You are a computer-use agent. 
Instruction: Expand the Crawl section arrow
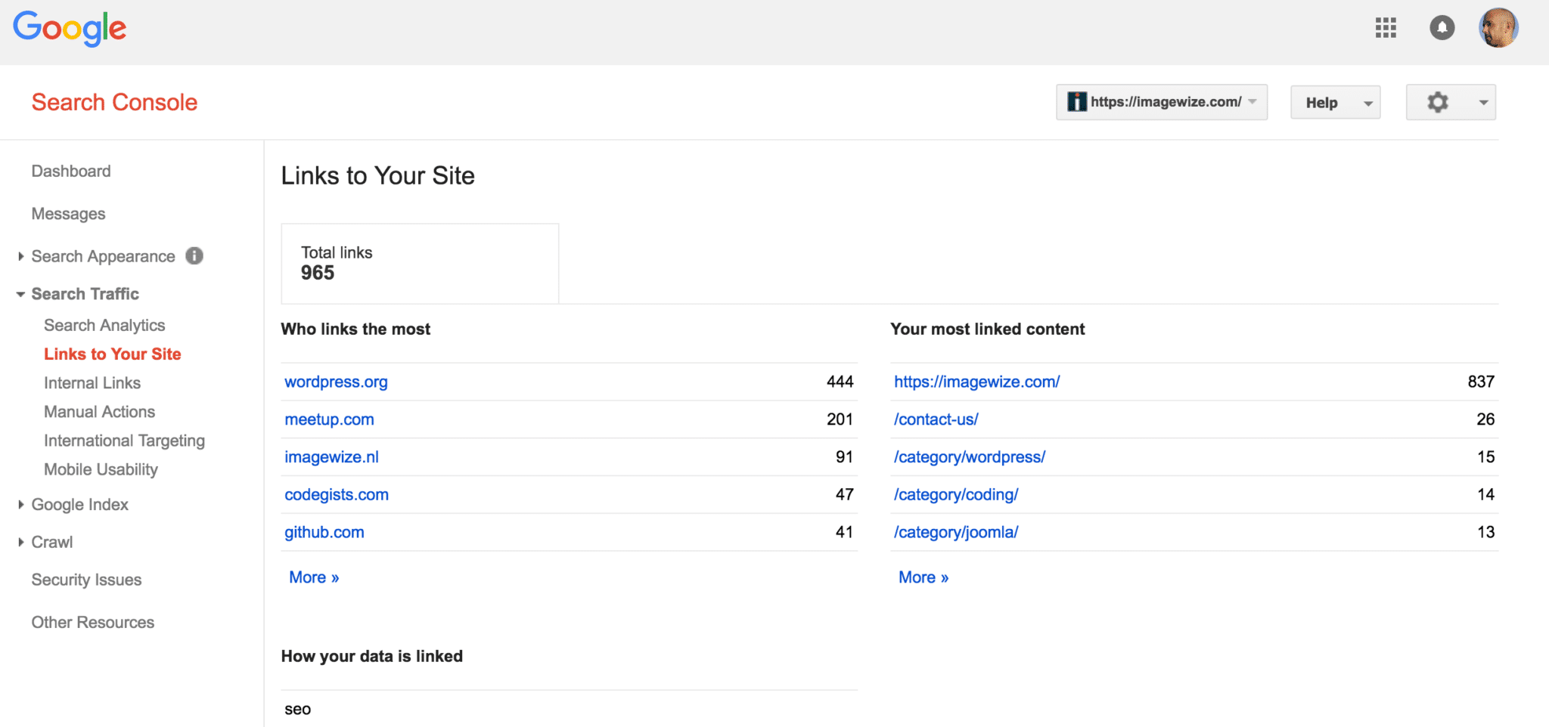click(x=21, y=542)
